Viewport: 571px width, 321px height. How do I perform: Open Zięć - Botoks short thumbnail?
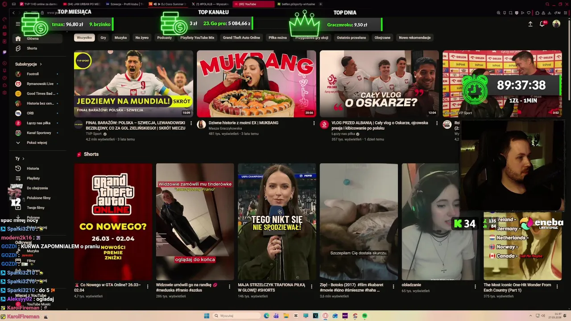click(x=359, y=222)
